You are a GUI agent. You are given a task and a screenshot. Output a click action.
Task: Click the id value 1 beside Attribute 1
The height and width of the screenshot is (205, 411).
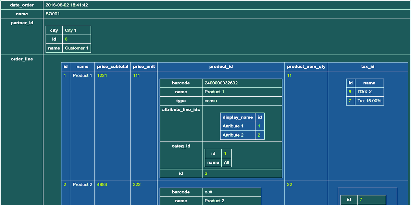(260, 126)
